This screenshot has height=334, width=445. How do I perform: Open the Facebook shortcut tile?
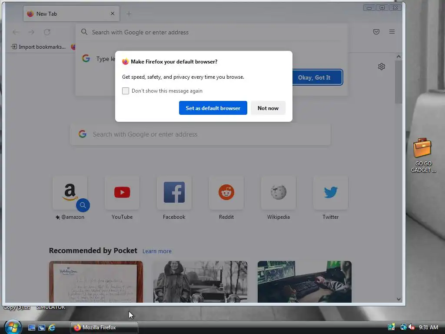click(x=174, y=192)
